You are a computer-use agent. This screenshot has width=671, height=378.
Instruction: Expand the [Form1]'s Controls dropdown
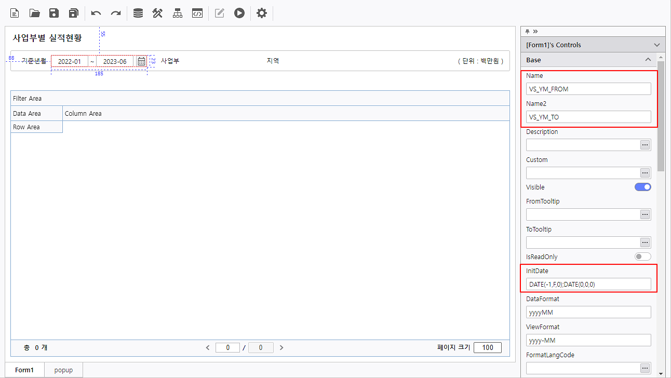tap(657, 45)
